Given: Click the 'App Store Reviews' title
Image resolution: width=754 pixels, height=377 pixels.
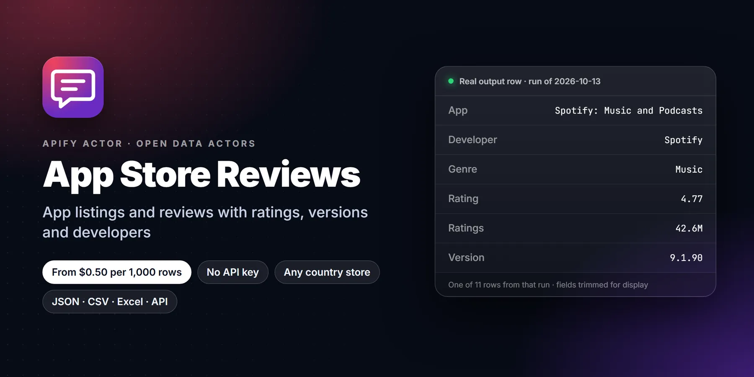Looking at the screenshot, I should [201, 175].
